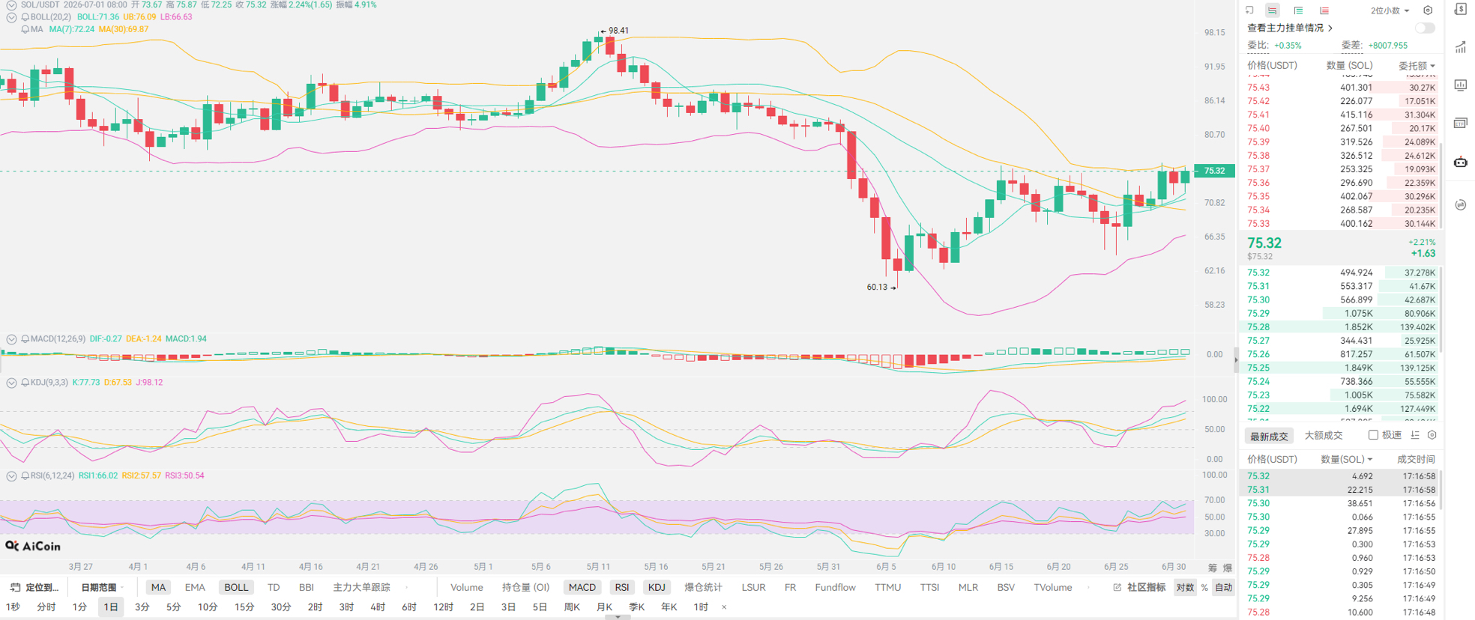Collapse the MACD panel chevron
The image size is (1475, 620).
pos(11,339)
